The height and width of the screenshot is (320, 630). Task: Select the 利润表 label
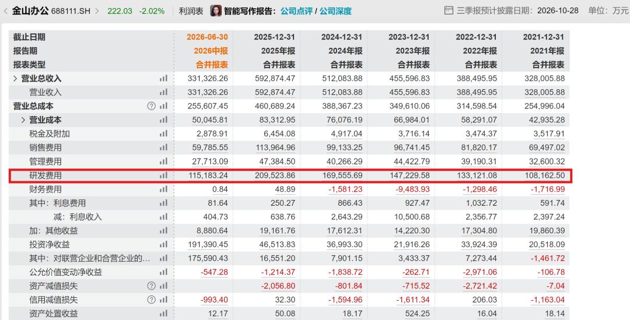(191, 11)
